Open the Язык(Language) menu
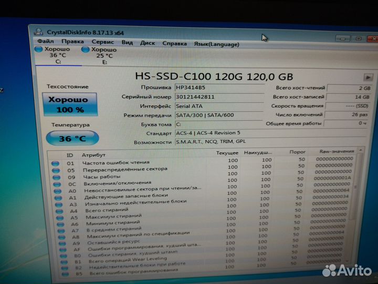The image size is (378, 284). (217, 44)
